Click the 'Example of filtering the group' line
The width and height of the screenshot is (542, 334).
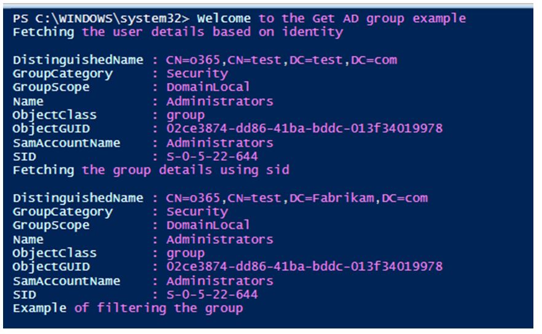128,308
